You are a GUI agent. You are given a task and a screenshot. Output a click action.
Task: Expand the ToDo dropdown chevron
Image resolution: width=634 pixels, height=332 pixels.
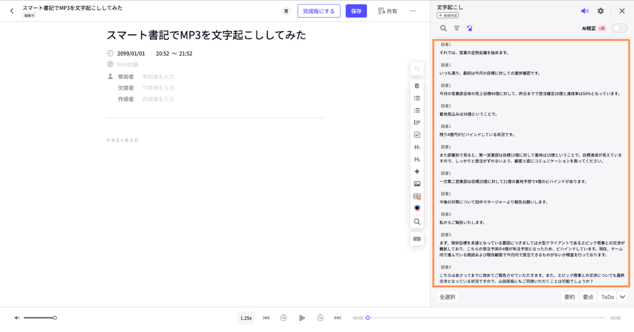coord(623,297)
